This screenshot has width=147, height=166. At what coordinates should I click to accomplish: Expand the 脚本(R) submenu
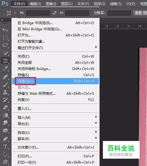[96, 138]
